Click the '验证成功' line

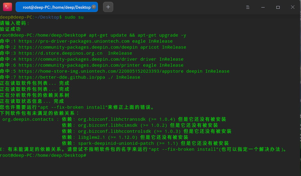click(11, 29)
